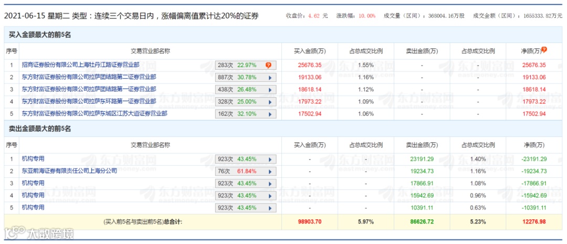This screenshot has height=244, width=567.
Task: Expand the arrow beside 438次 26.48%
Action: point(270,89)
